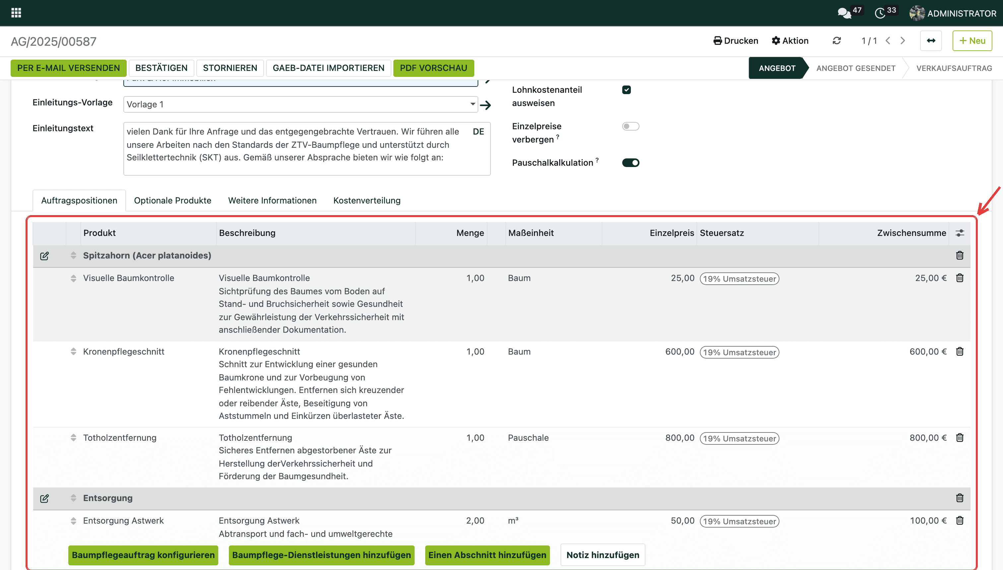Open the Einleitungs-Vorlage dropdown
The image size is (1003, 570).
click(x=301, y=104)
